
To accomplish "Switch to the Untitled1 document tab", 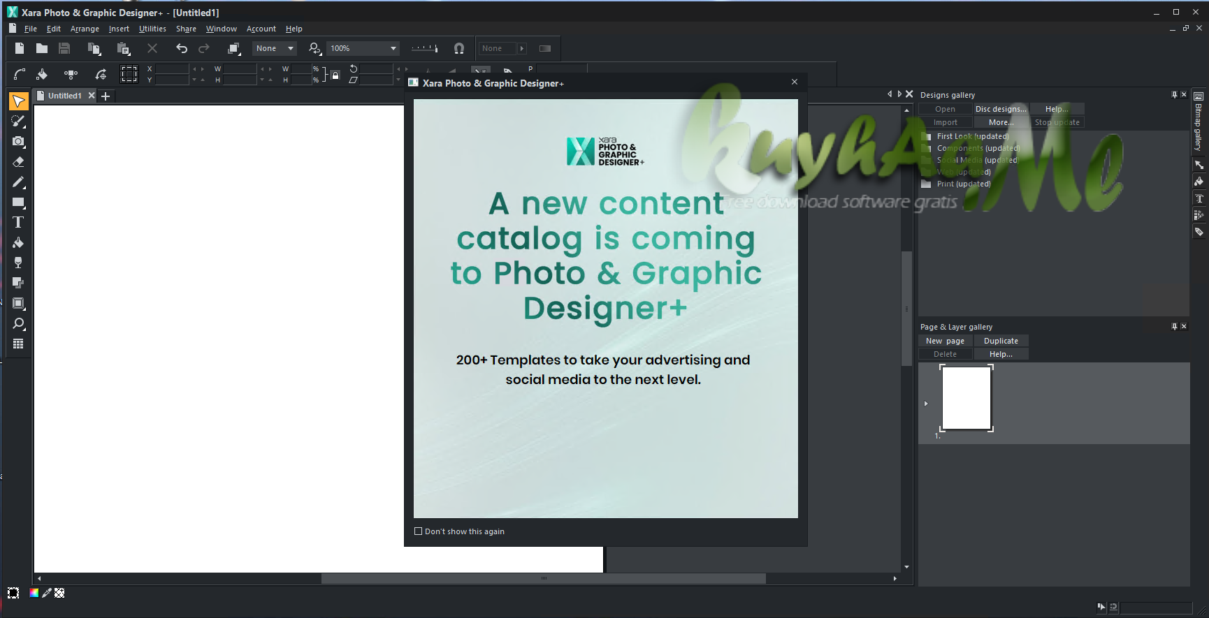I will tap(64, 96).
